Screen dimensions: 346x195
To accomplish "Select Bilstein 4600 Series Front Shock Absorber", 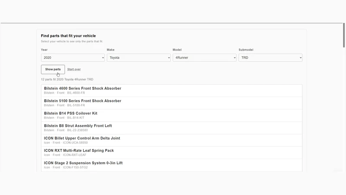I will click(171, 91).
